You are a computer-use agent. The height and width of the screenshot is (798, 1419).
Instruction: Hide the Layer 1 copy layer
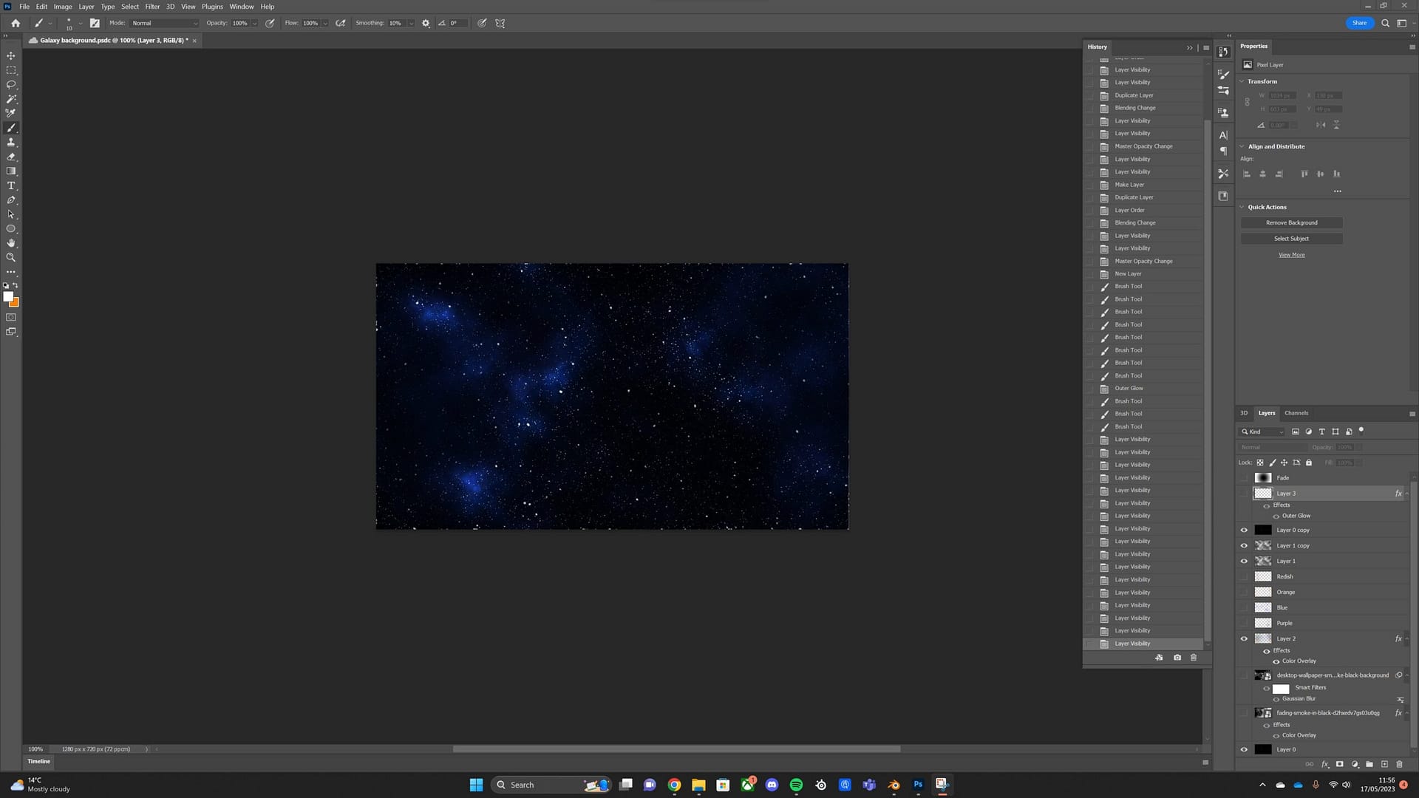tap(1244, 545)
